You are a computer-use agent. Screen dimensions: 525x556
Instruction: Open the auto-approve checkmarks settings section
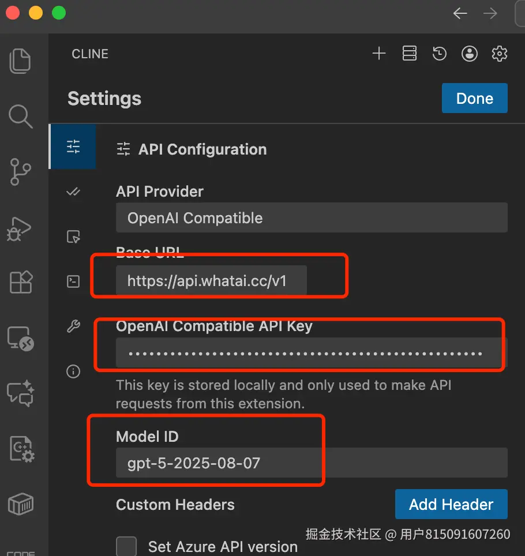(73, 191)
